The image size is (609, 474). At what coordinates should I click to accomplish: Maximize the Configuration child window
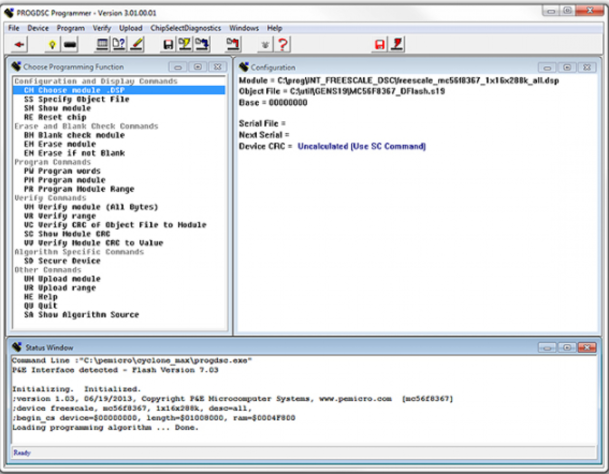(x=567, y=67)
